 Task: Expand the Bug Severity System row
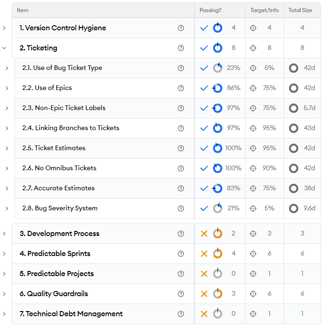7,208
